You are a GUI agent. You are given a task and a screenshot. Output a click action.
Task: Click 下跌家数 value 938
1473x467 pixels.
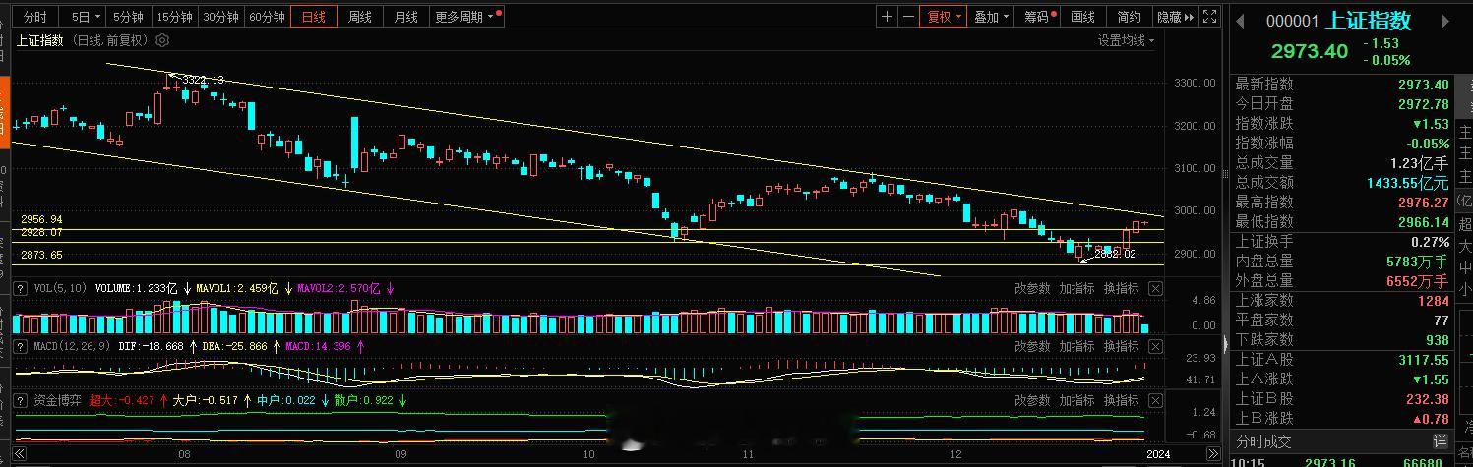(1437, 340)
